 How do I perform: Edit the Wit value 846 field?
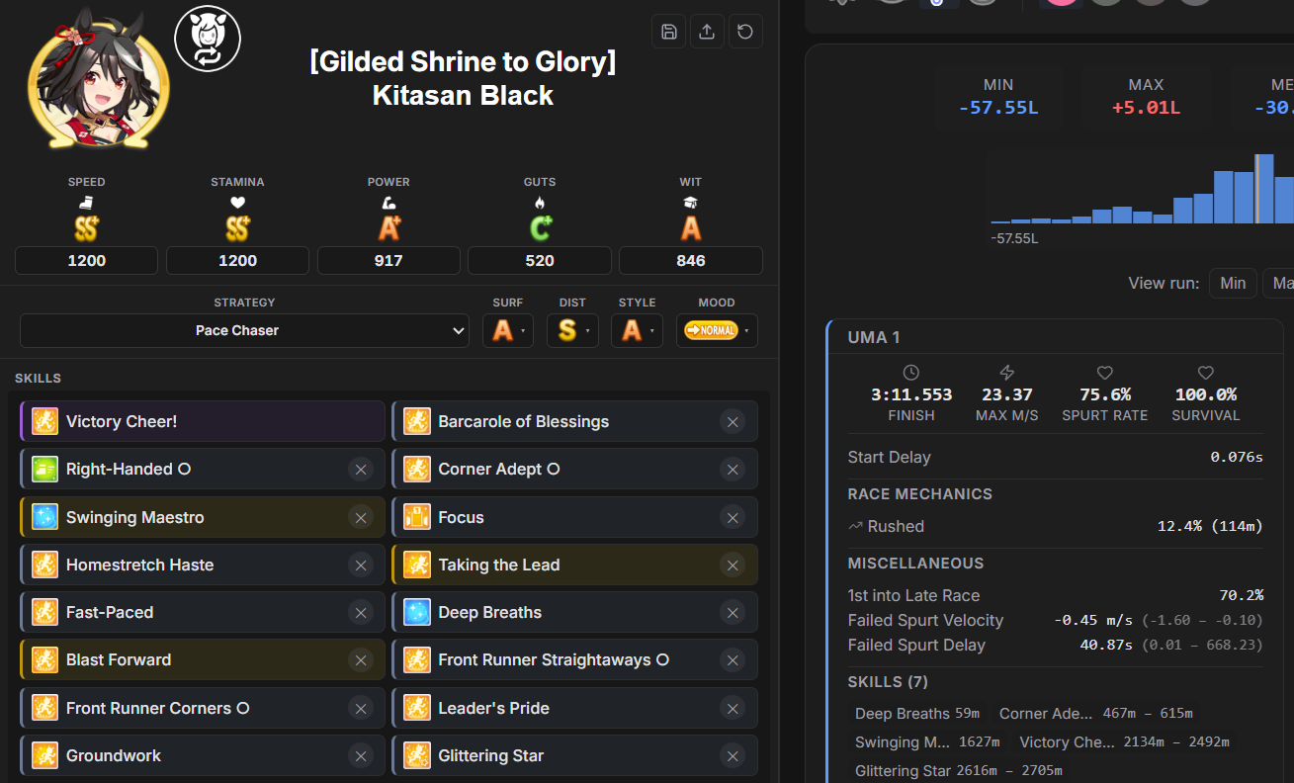pyautogui.click(x=691, y=260)
